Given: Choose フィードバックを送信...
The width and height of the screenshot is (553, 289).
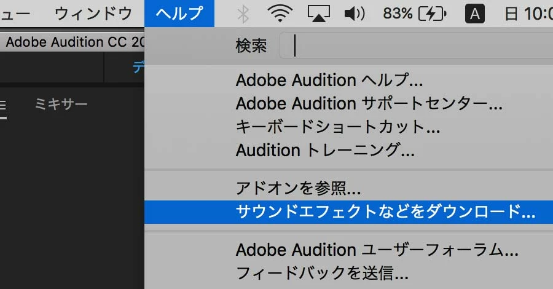Looking at the screenshot, I should pyautogui.click(x=348, y=273).
